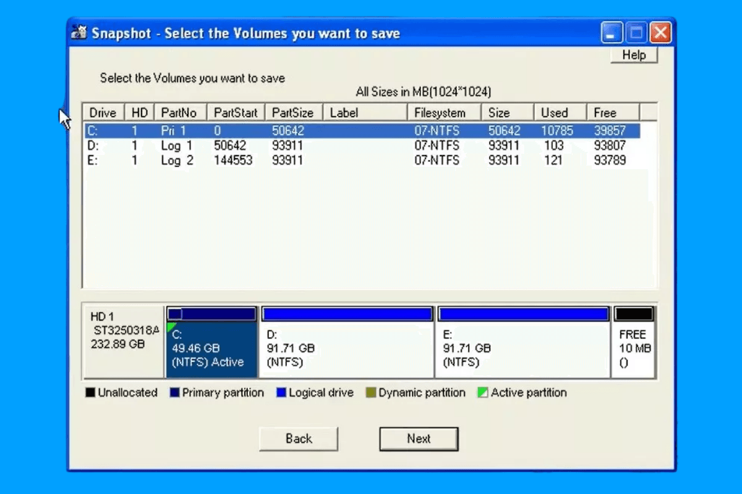Image resolution: width=742 pixels, height=494 pixels.
Task: Select the C: drive row
Action: click(362, 131)
